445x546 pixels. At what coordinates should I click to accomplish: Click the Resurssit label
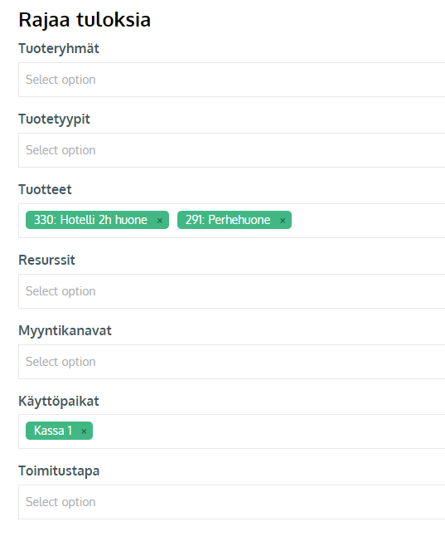tap(47, 260)
